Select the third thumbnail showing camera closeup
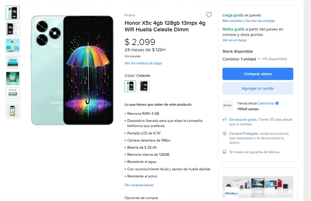This screenshot has width=311, height=201. [13, 45]
